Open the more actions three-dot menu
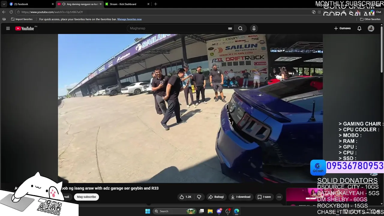 (279, 197)
